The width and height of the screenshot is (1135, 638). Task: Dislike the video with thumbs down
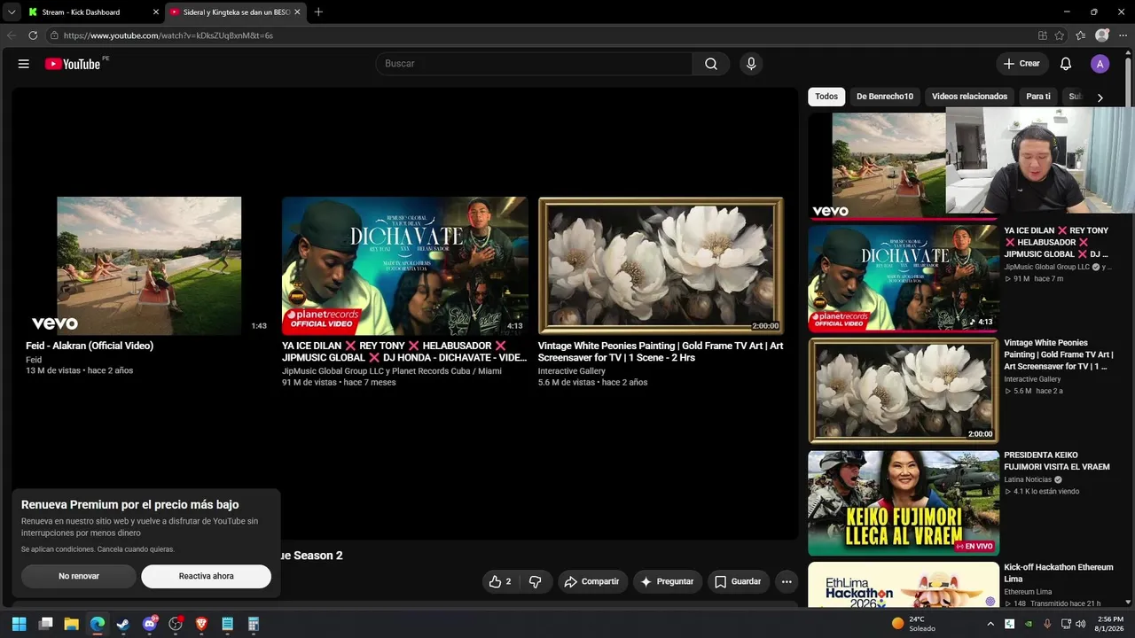tap(535, 581)
